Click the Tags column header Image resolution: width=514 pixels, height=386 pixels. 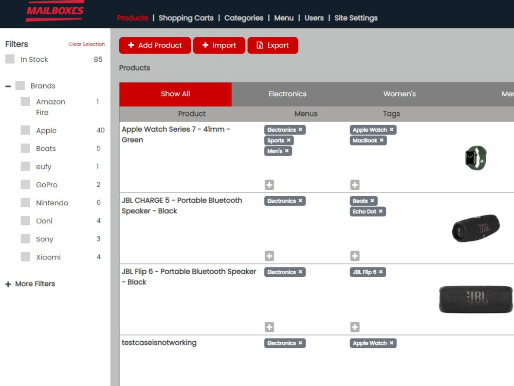point(391,114)
